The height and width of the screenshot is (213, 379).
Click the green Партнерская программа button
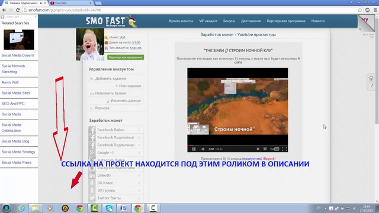coord(126,57)
